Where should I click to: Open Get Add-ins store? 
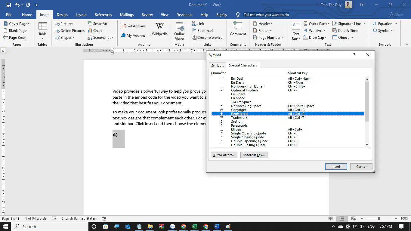pos(133,26)
